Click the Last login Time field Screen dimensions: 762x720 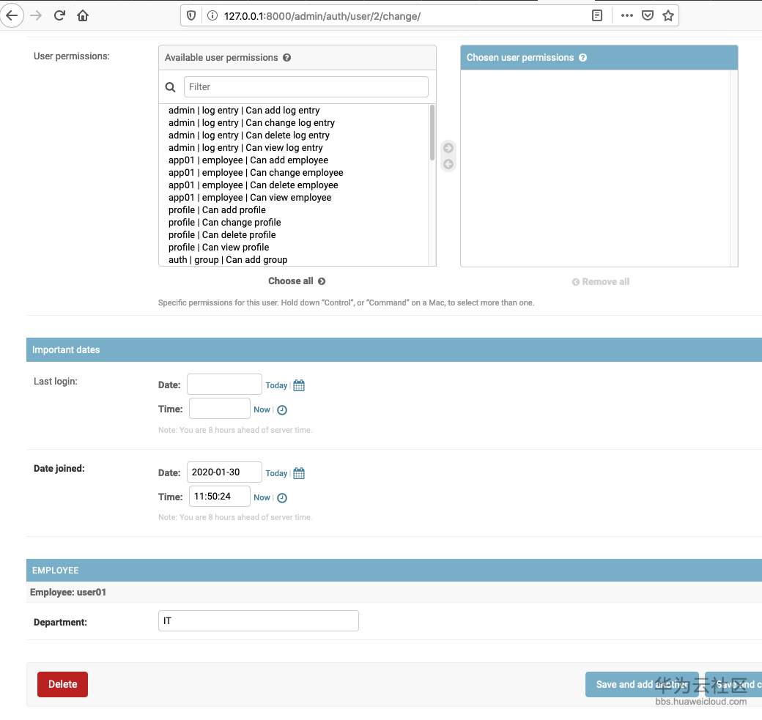pyautogui.click(x=219, y=409)
